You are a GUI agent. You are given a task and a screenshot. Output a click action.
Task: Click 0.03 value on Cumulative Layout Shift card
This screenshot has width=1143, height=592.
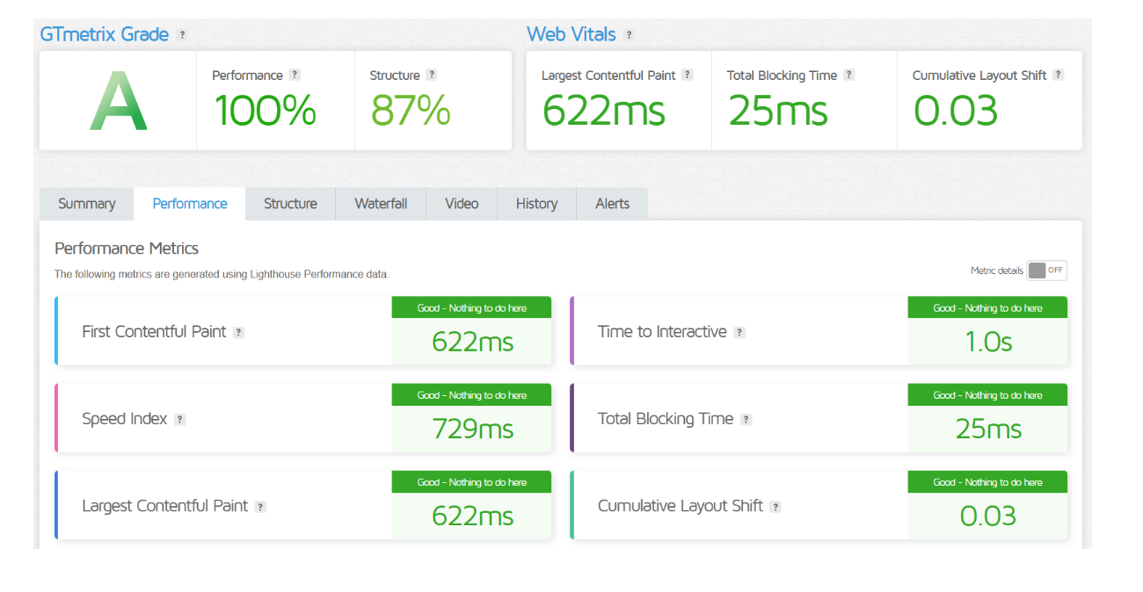(x=988, y=516)
